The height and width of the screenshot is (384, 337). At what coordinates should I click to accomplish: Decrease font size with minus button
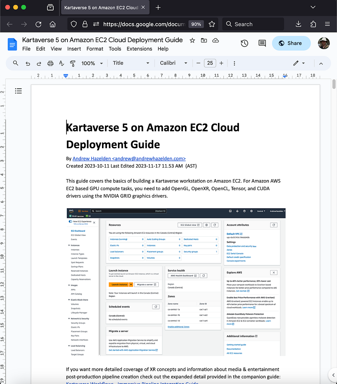click(x=198, y=63)
